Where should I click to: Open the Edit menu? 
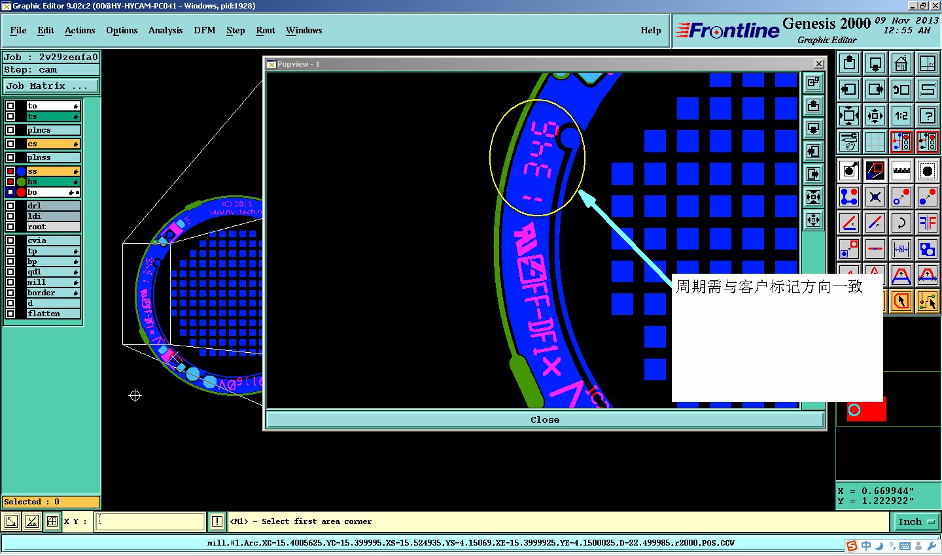46,30
